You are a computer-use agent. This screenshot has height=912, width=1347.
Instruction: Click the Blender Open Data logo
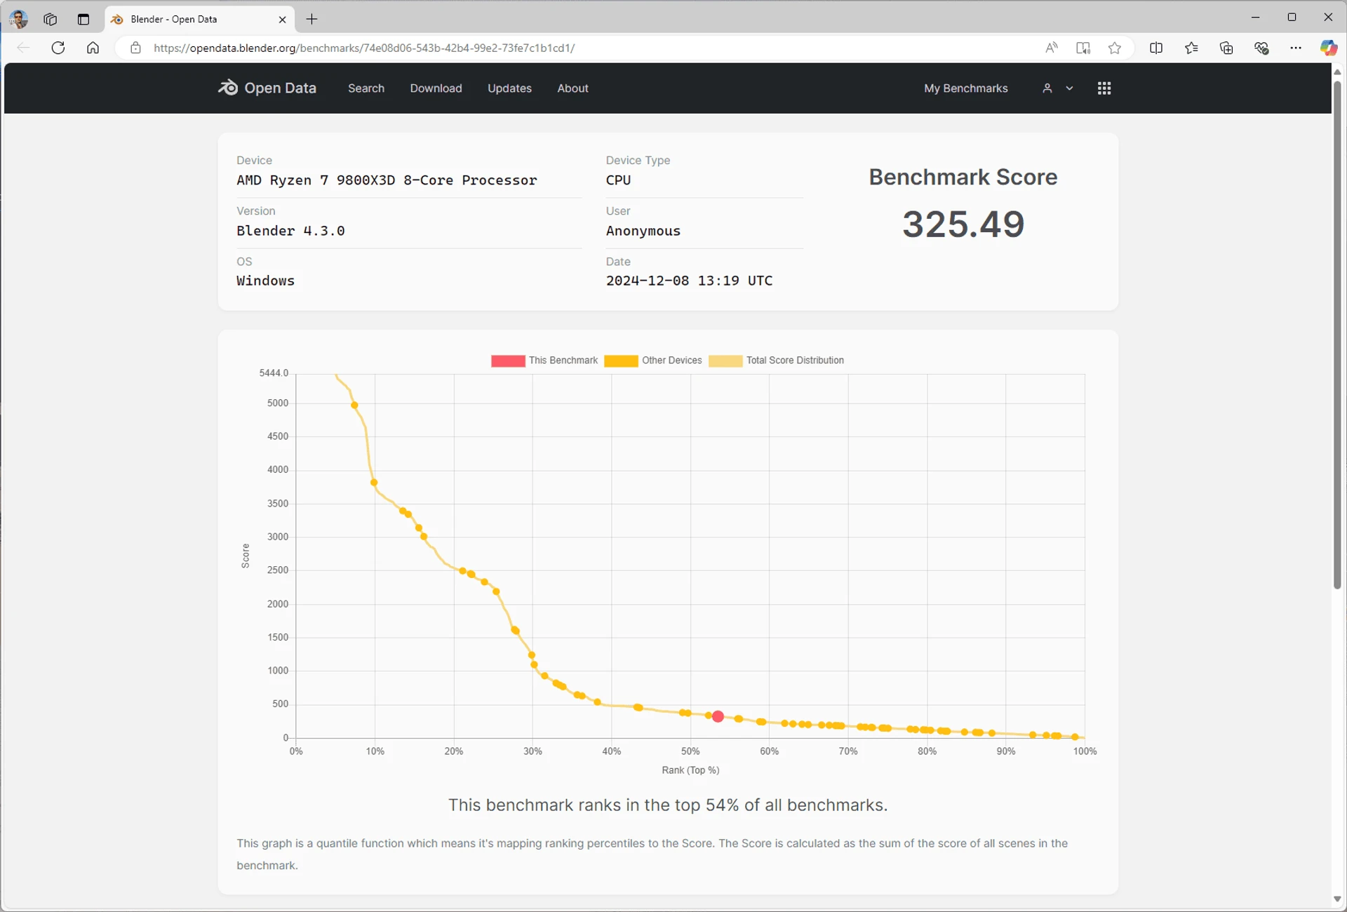tap(267, 88)
